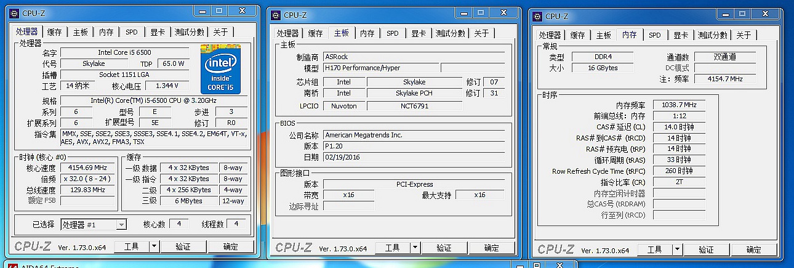Minimize the memory CPU-Z window

[725, 14]
